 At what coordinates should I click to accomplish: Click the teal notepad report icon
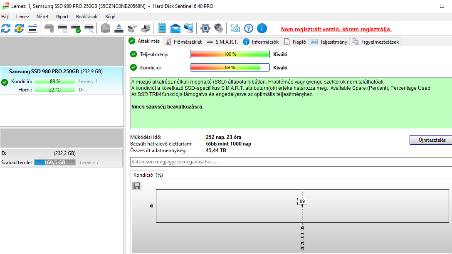pyautogui.click(x=162, y=28)
